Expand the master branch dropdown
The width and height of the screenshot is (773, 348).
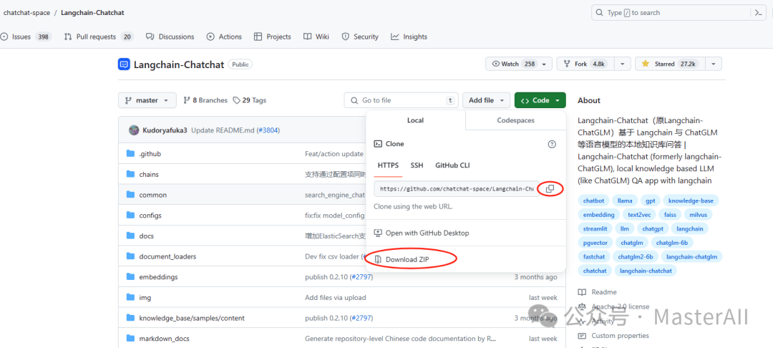(x=147, y=100)
